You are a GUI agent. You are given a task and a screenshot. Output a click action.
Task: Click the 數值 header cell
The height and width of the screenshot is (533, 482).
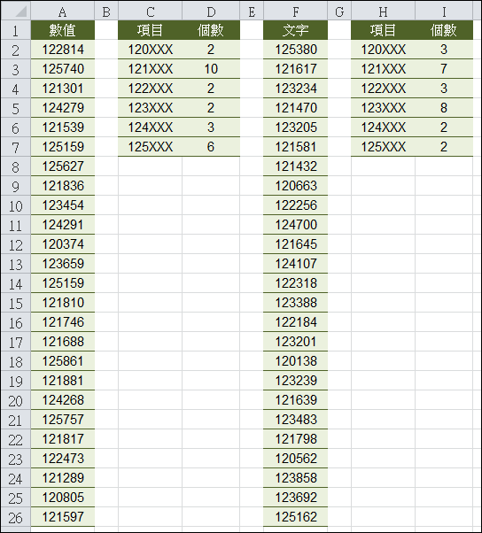(x=63, y=30)
